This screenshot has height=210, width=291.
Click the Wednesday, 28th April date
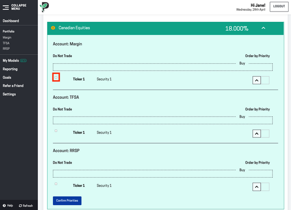(x=251, y=10)
